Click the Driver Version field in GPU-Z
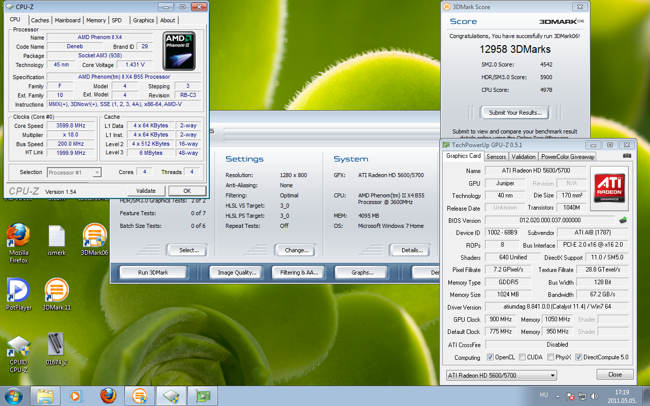The width and height of the screenshot is (650, 406). (x=557, y=307)
